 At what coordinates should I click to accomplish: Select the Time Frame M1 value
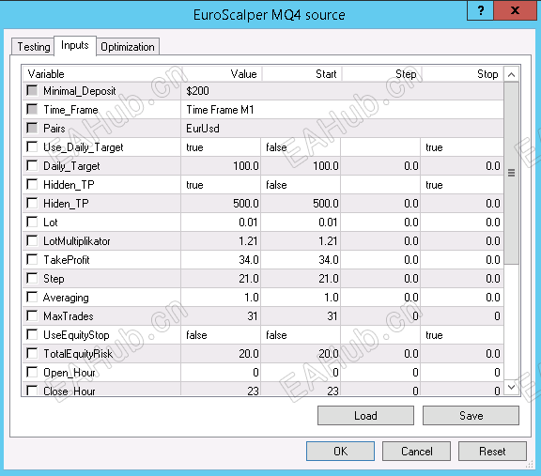[342, 110]
